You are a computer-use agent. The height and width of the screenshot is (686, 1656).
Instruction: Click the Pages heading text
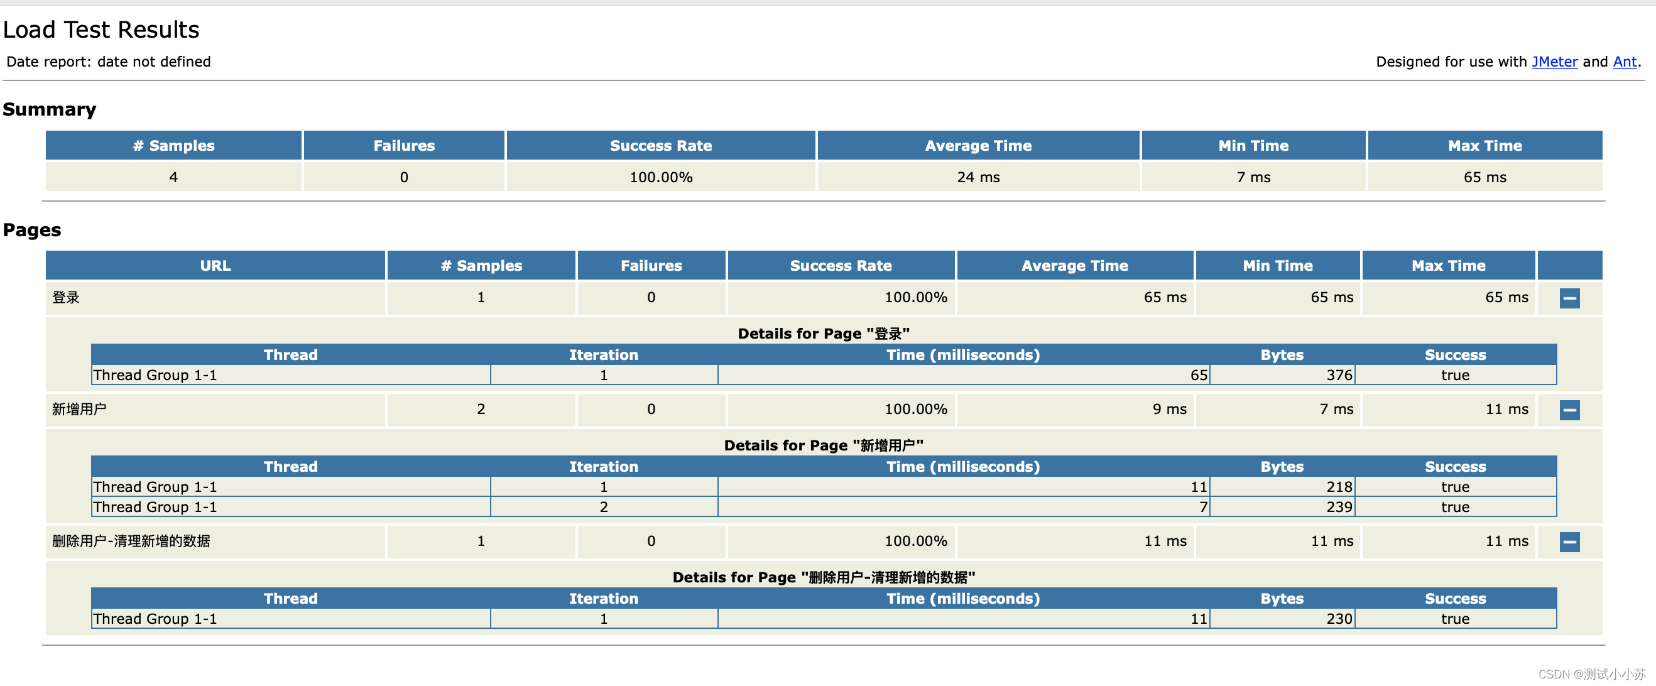point(32,230)
